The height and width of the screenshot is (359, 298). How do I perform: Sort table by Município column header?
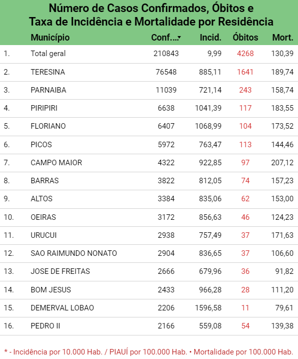(50, 38)
